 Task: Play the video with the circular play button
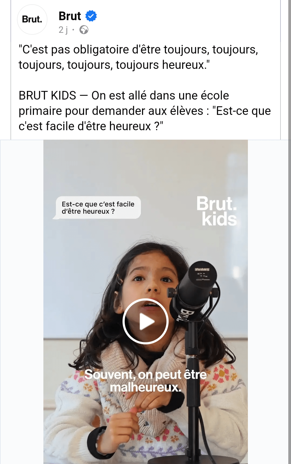click(145, 321)
